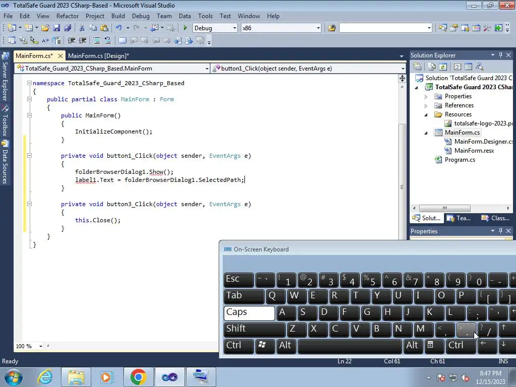
Task: Collapse the Resources folder in Solution Explorer
Action: pyautogui.click(x=426, y=115)
